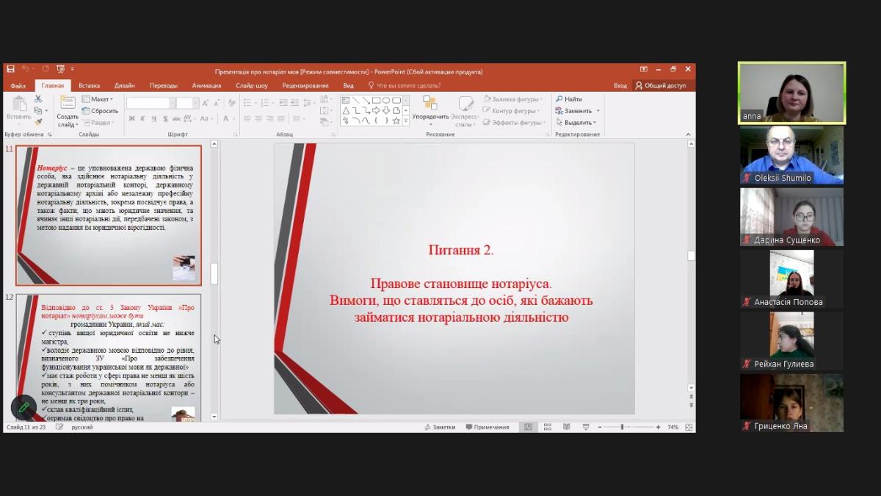Click Fit slide to window icon
The height and width of the screenshot is (496, 881).
[x=689, y=427]
